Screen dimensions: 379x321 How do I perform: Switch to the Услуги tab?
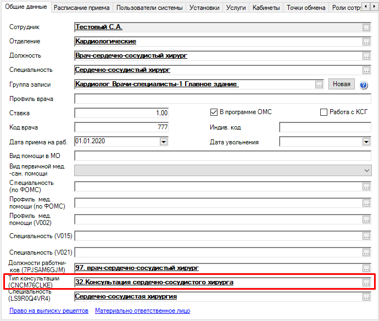click(x=236, y=8)
